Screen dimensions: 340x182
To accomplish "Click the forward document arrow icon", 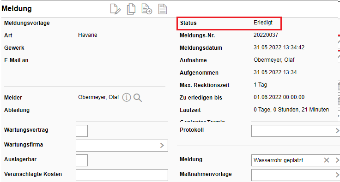I will pos(147,9).
